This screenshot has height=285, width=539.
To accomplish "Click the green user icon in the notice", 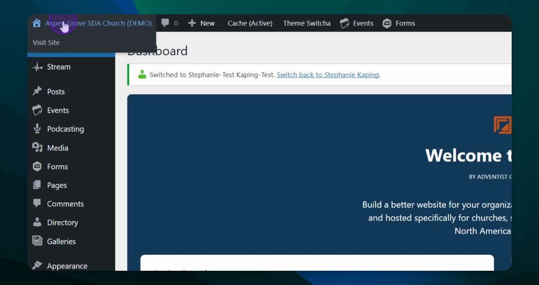I will [142, 74].
